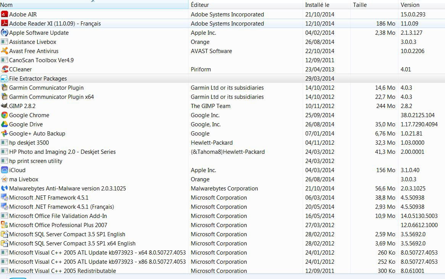Click the Microsoft Office File Validation Add-In icon
445x279 pixels.
4,216
